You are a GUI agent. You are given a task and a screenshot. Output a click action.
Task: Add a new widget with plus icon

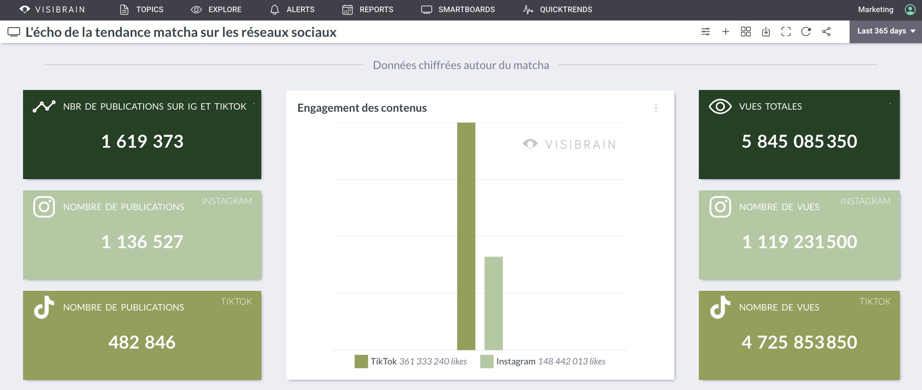pos(726,31)
